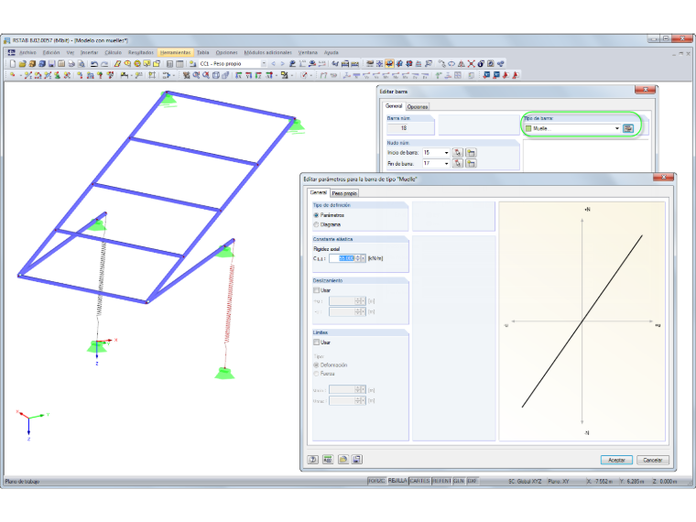
Task: Open the Archivo menu
Action: [27, 52]
